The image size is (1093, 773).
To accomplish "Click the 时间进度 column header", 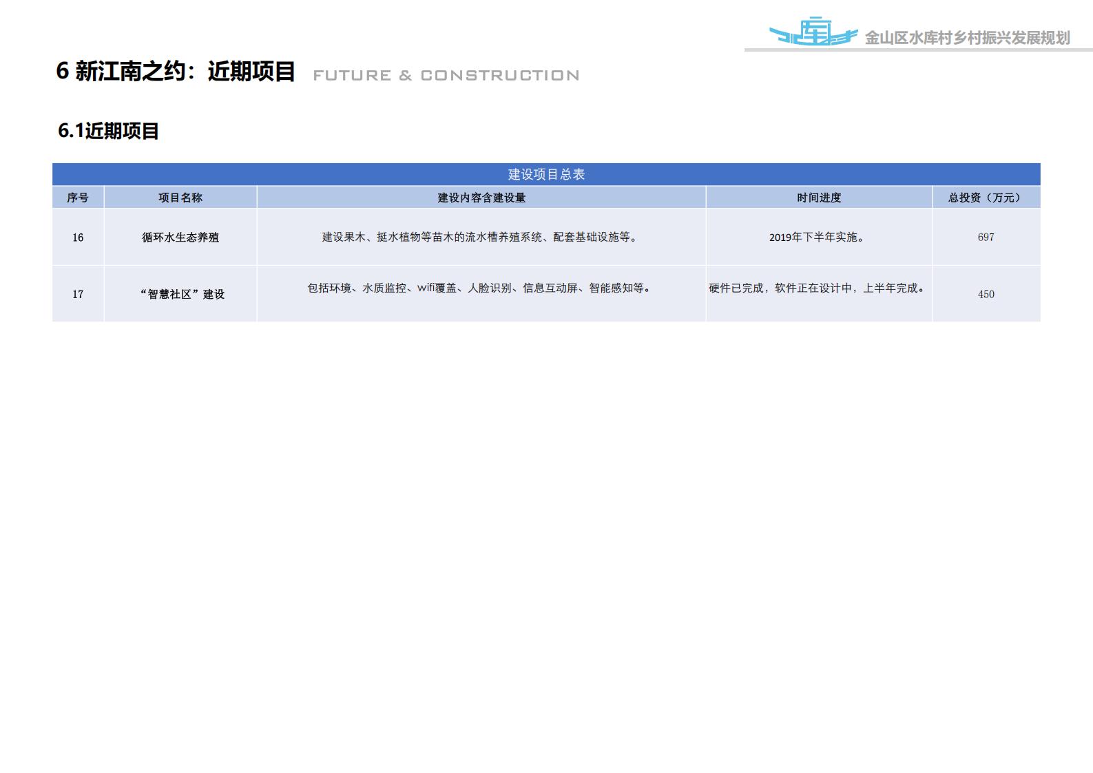I will [819, 198].
